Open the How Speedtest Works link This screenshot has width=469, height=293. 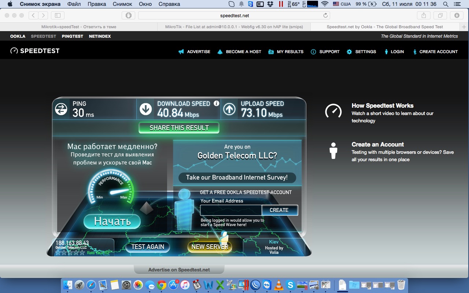[383, 105]
